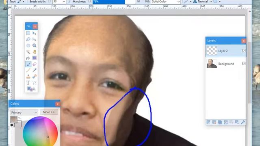This screenshot has height=146, width=260.
Task: Select the Pencil tool
Action: coord(28,70)
